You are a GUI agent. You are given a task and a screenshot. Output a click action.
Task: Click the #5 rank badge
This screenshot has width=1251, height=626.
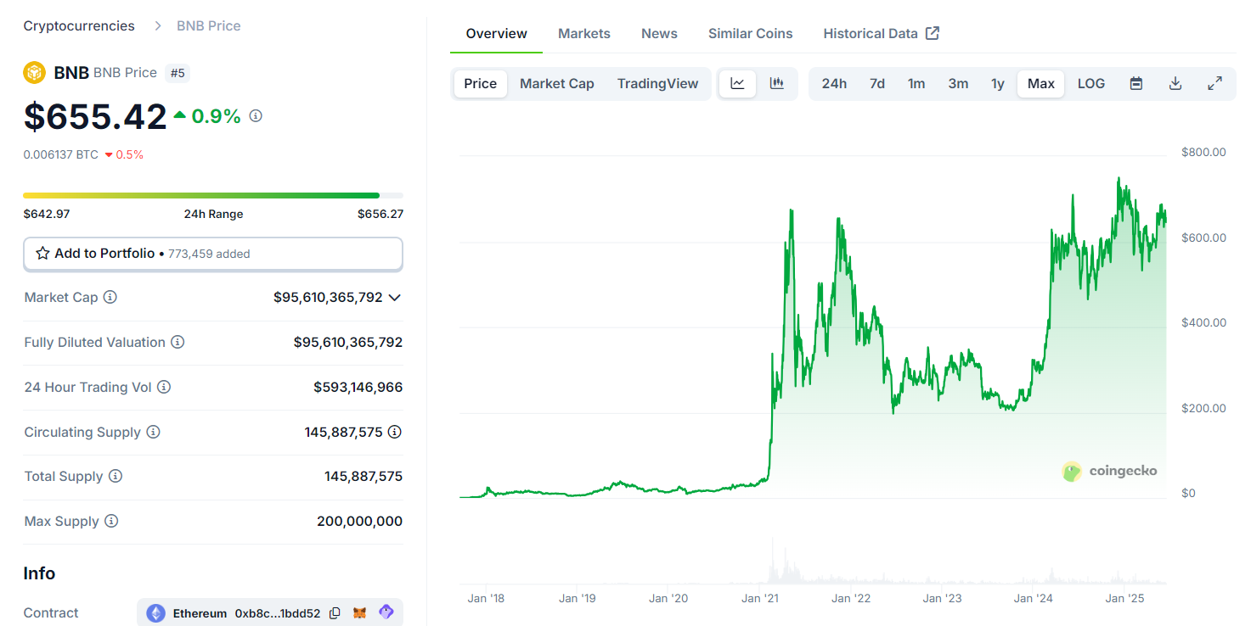point(178,73)
